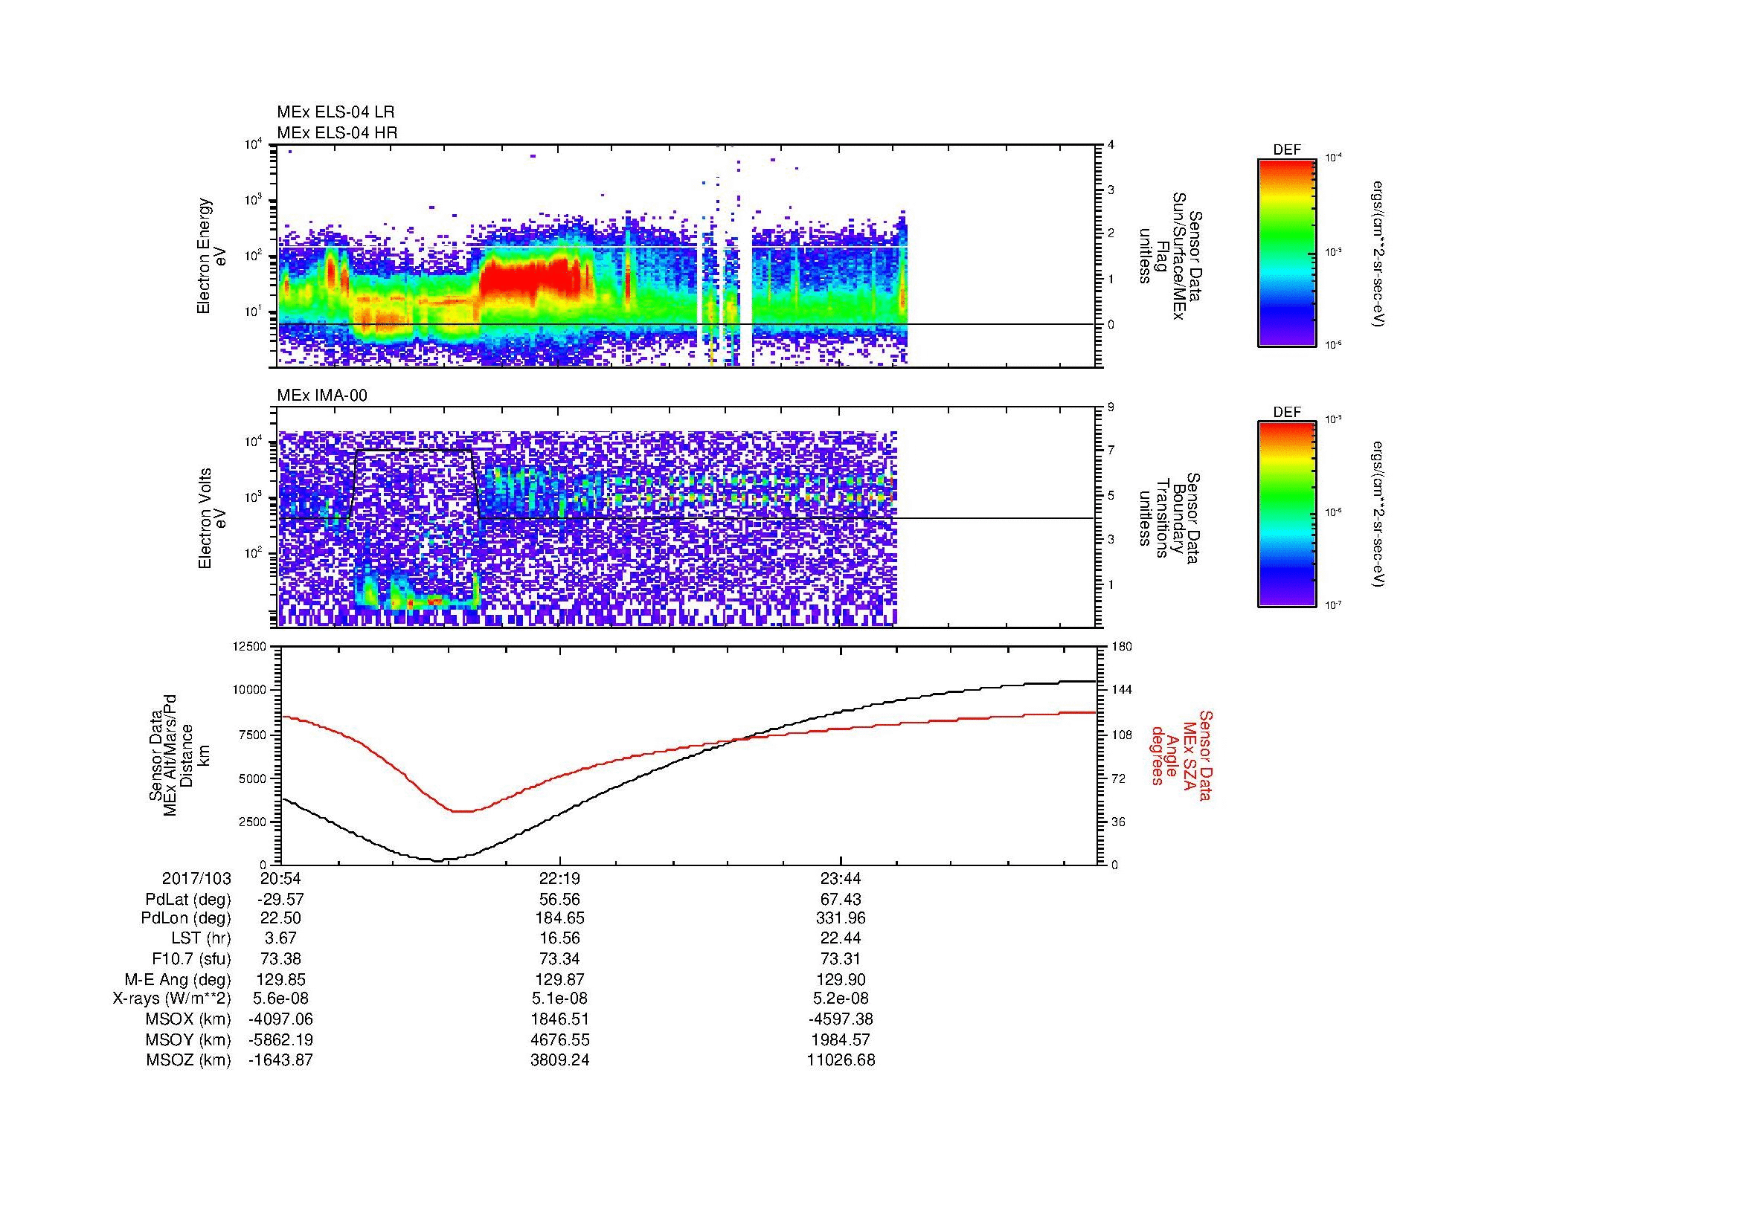The height and width of the screenshot is (1229, 1740).
Task: Click the 'MEx ELS-04 LR' plot title
Action: (x=336, y=112)
